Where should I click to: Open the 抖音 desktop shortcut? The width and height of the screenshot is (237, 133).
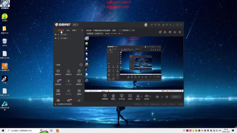5,80
